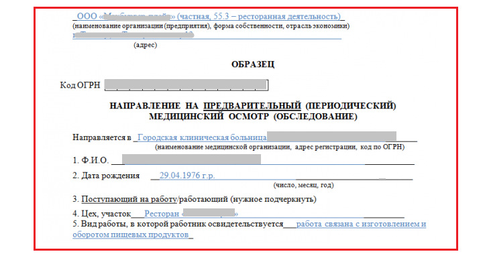Click Городская клиническая больница text
Image resolution: width=485 pixels, height=256 pixels.
(202, 137)
